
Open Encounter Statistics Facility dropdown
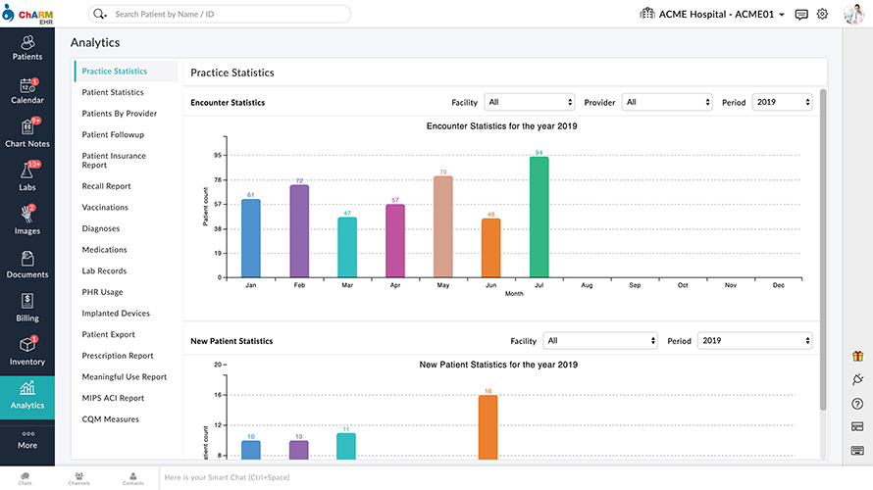(529, 102)
